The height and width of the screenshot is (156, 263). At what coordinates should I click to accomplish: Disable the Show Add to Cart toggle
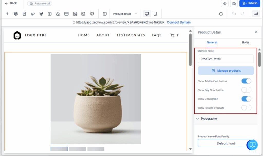246,81
